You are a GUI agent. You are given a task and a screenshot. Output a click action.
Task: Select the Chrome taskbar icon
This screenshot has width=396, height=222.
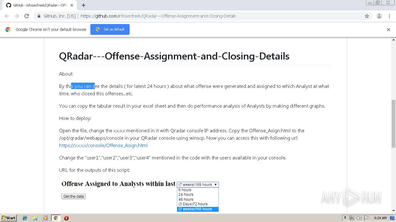click(x=56, y=218)
